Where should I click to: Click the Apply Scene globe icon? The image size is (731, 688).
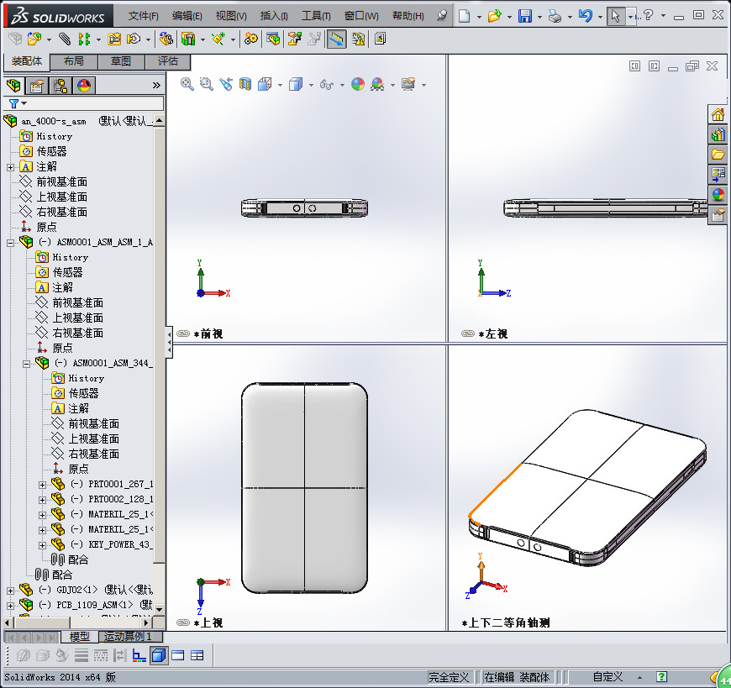(378, 84)
